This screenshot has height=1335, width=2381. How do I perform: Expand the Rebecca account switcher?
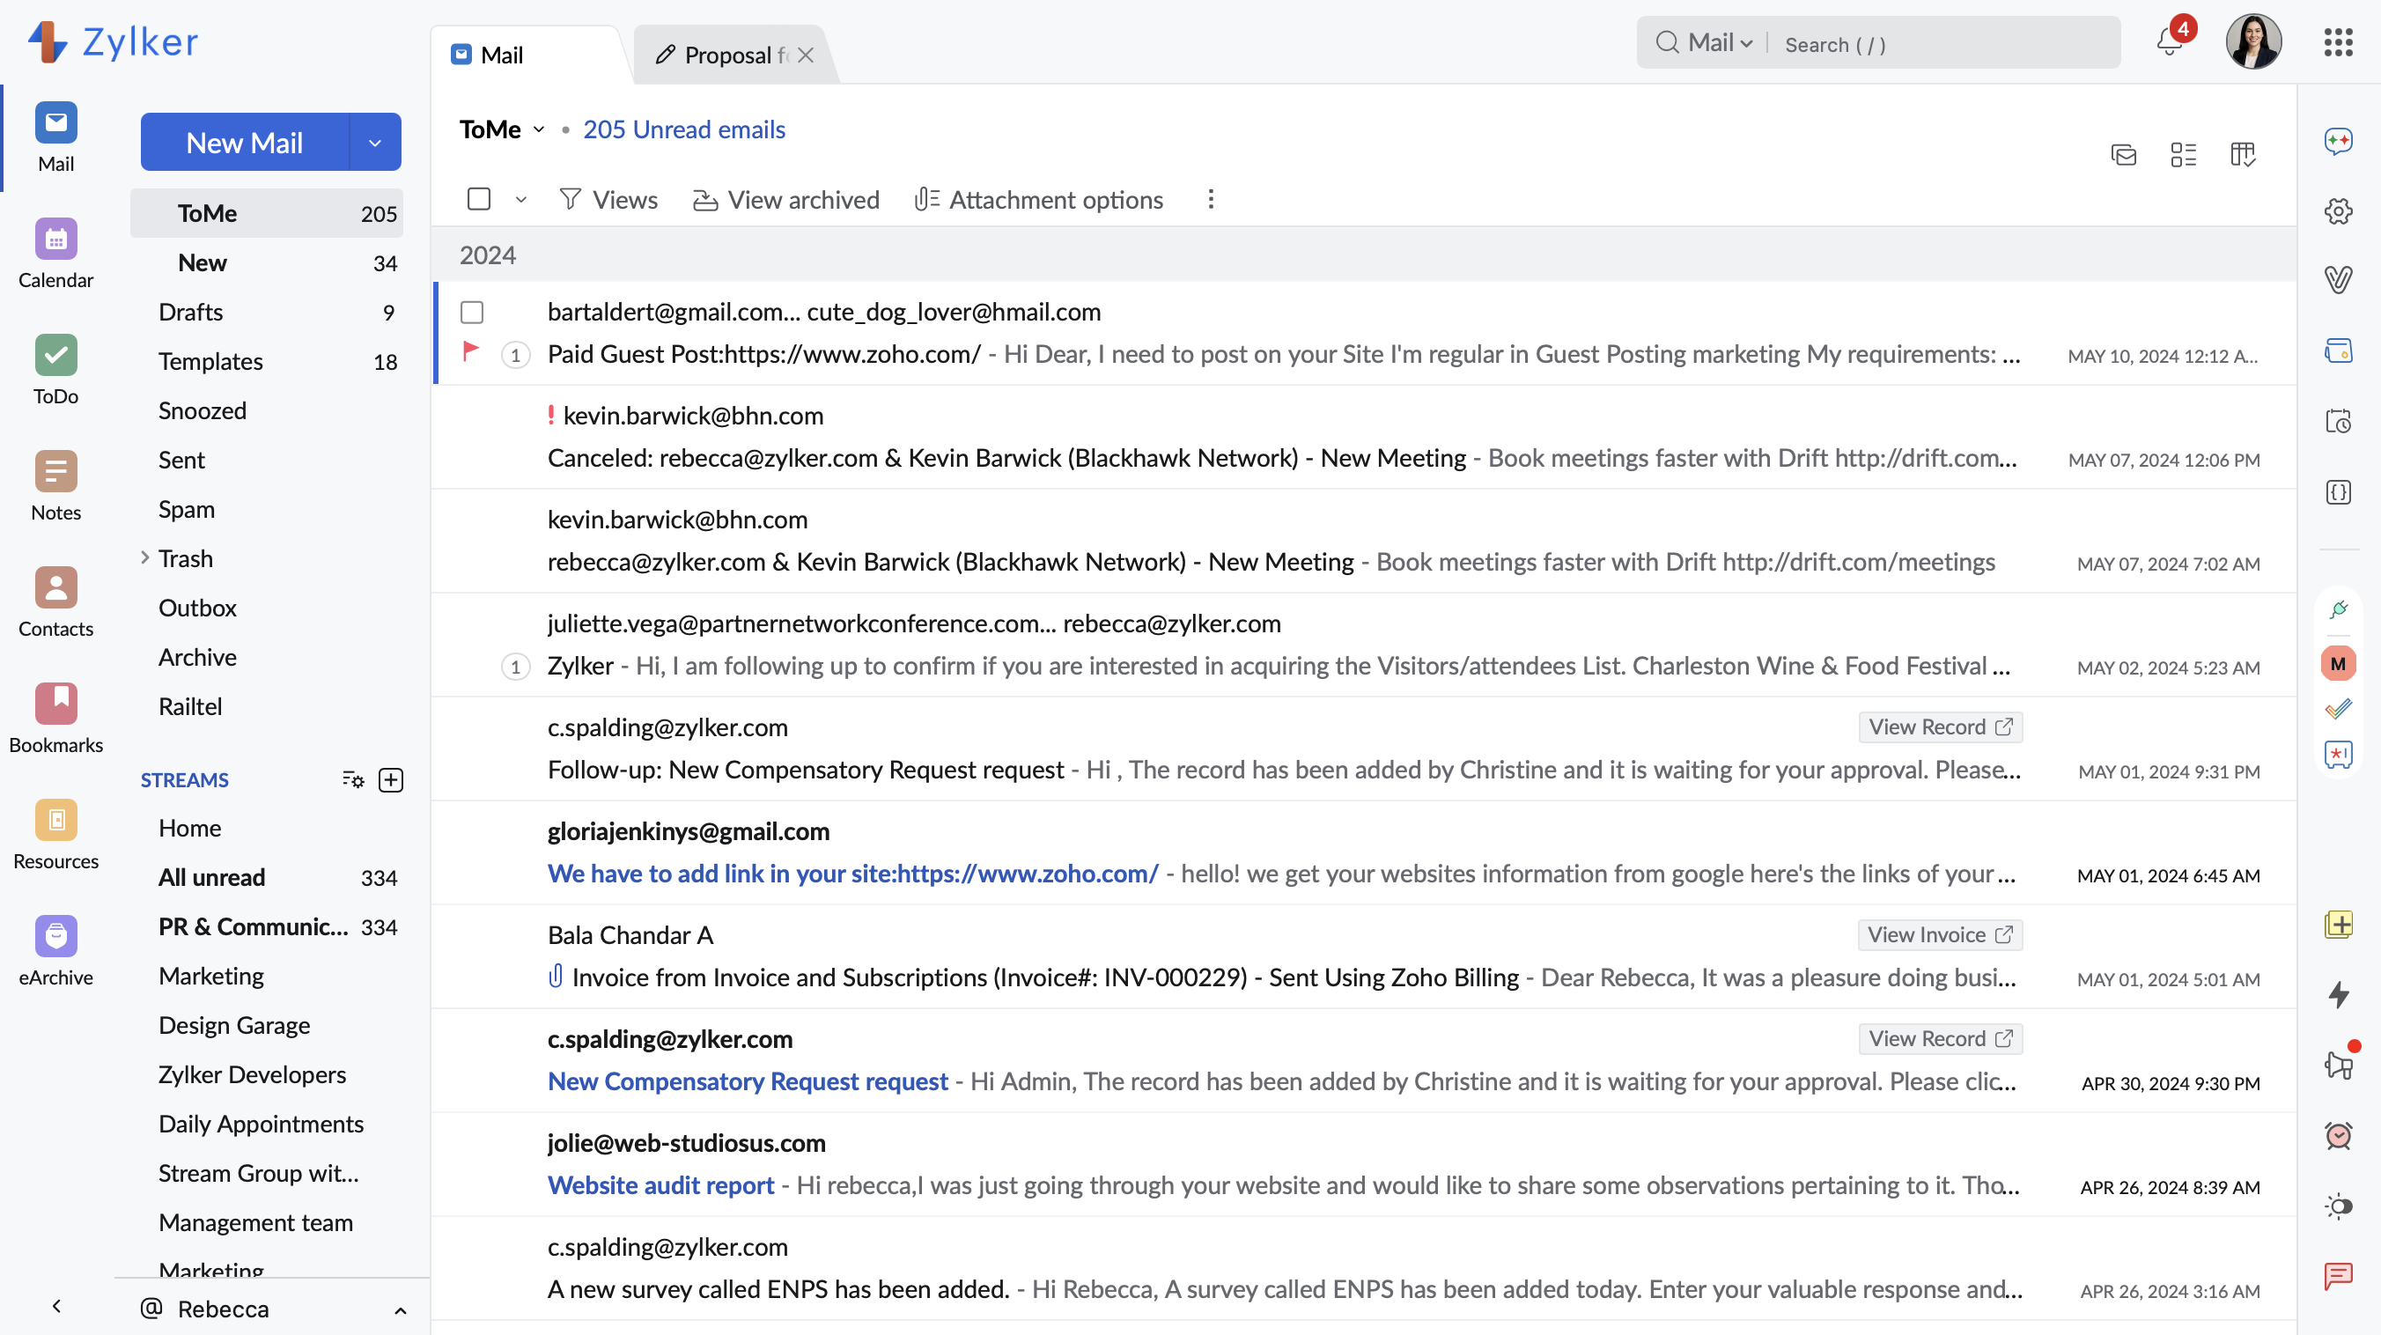point(401,1310)
